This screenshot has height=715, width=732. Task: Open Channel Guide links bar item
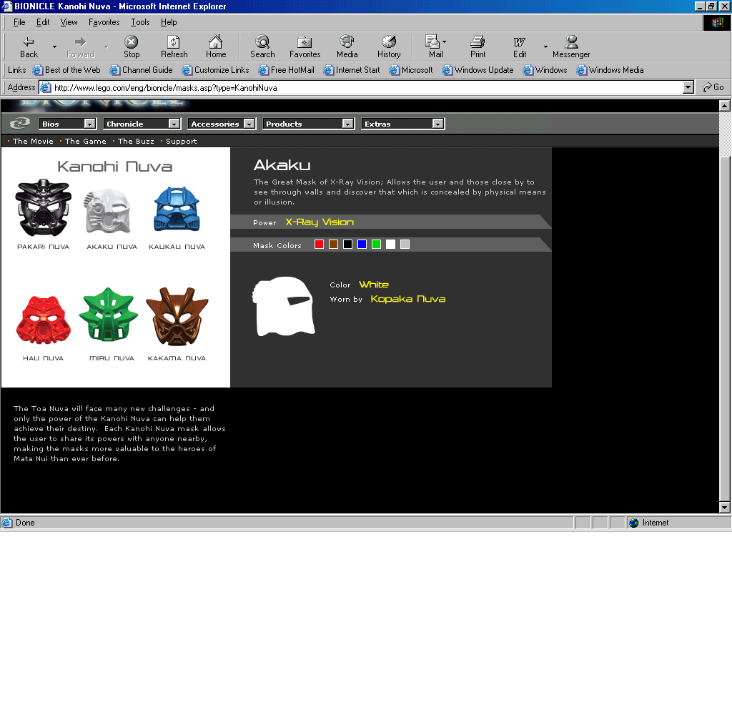click(142, 70)
